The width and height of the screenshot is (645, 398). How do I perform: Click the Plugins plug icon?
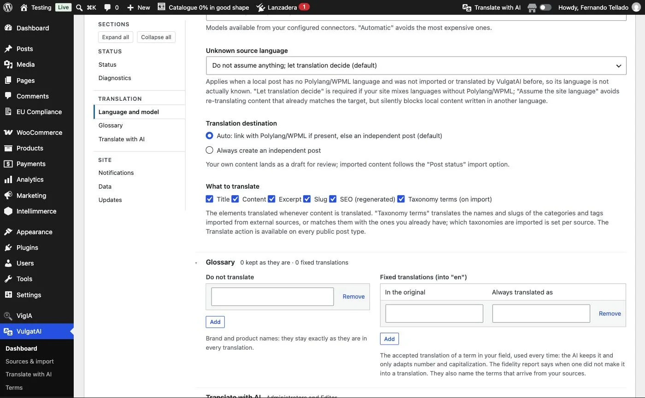point(8,248)
